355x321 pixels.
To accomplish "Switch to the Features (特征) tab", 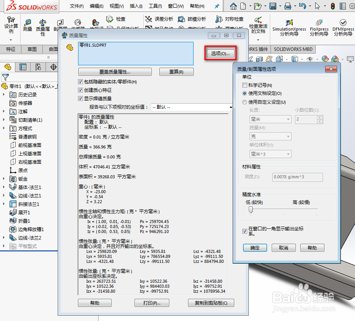I will click(x=11, y=49).
